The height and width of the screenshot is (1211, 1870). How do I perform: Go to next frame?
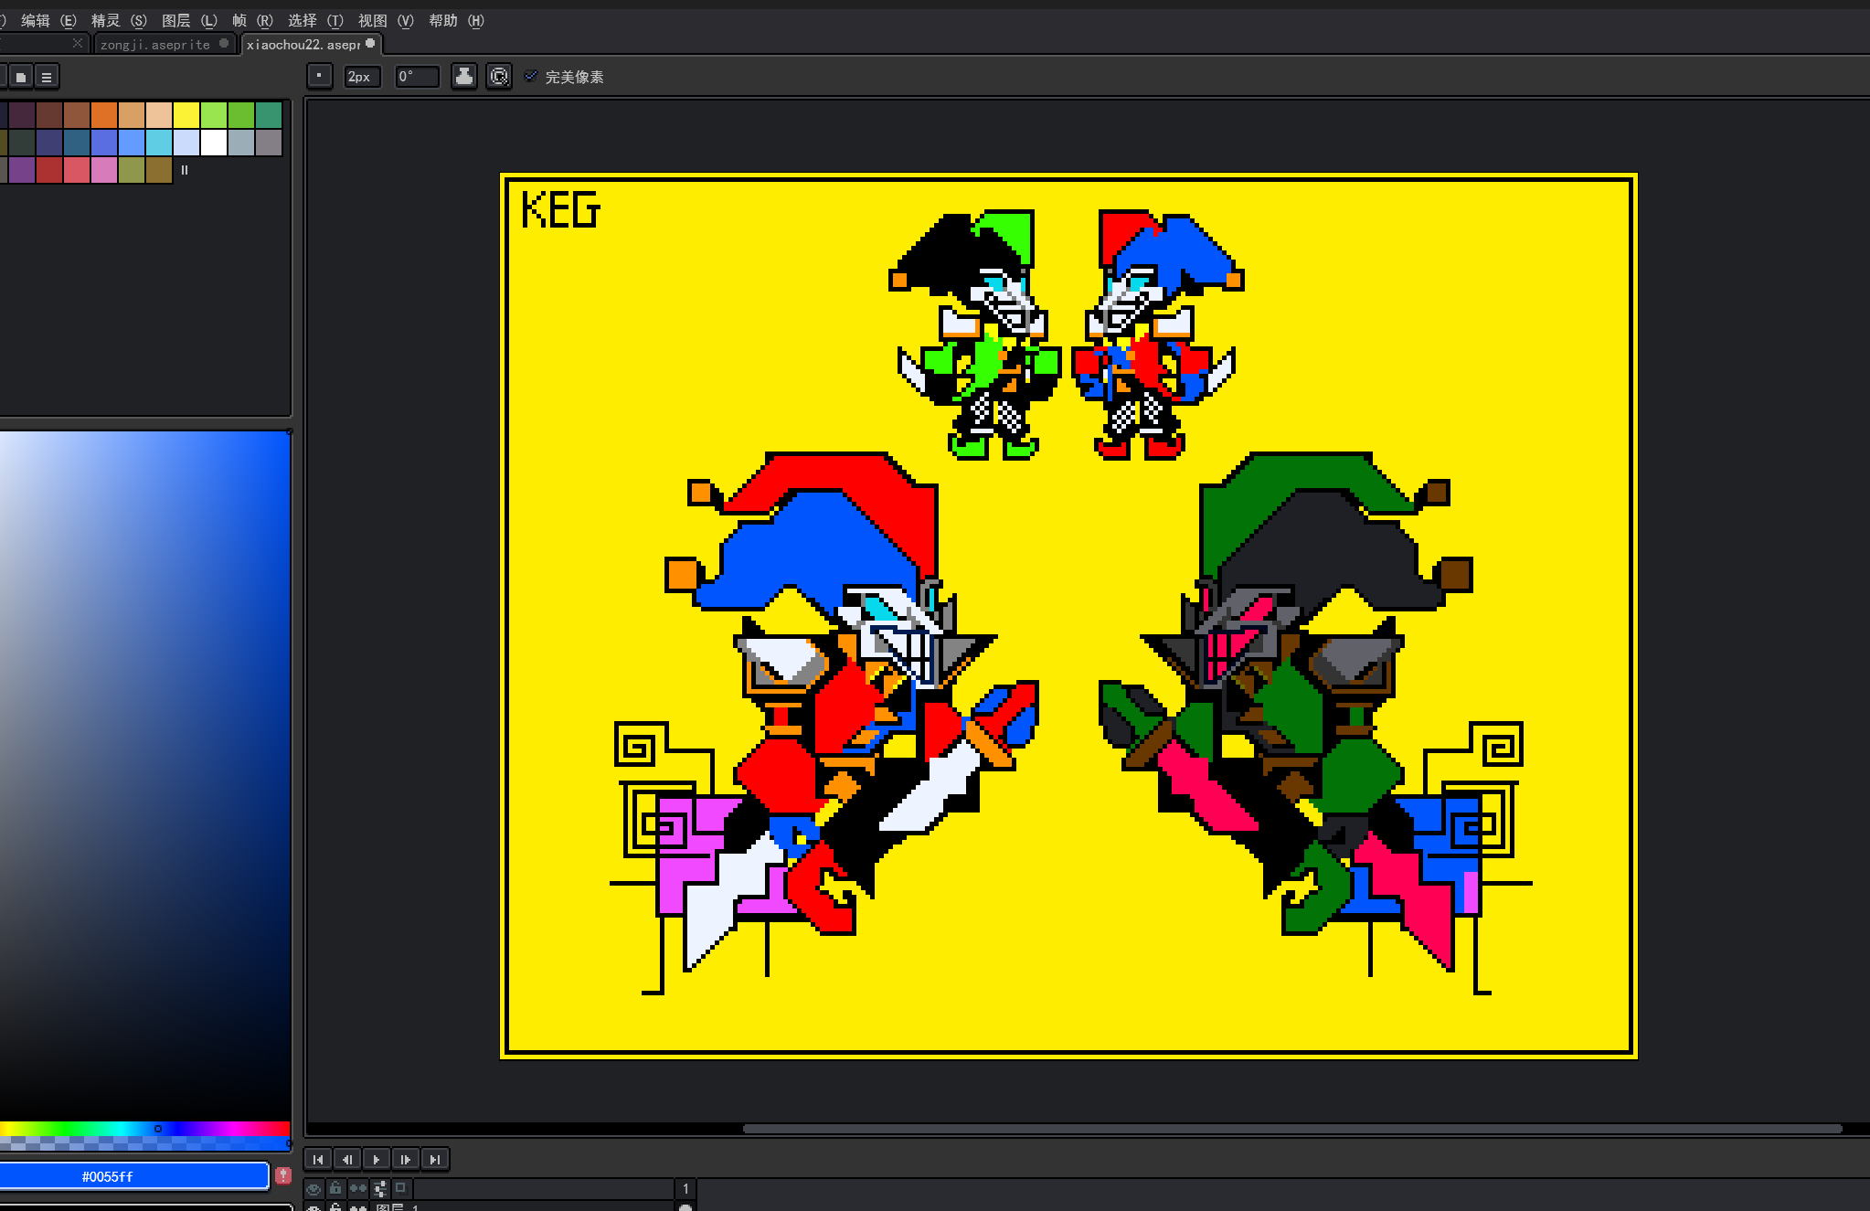[406, 1159]
